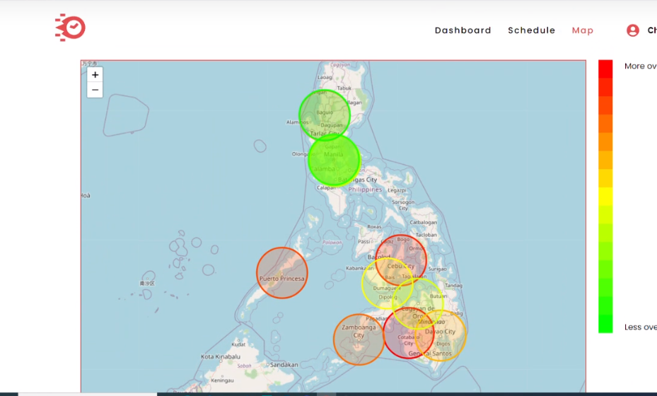Click the 'Sandakan' map label
Viewport: 657px width, 396px height.
point(284,365)
